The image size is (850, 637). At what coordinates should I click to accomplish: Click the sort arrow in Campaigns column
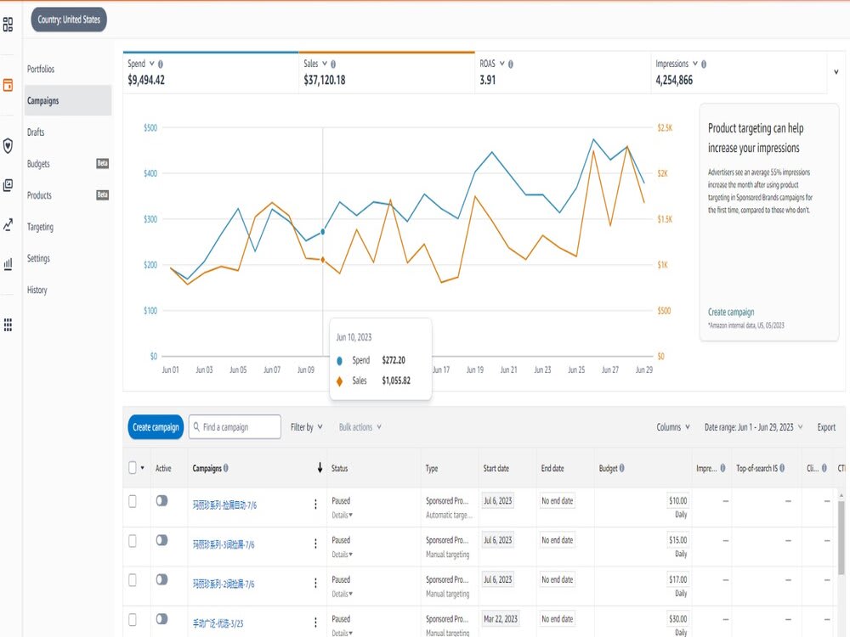pos(320,467)
